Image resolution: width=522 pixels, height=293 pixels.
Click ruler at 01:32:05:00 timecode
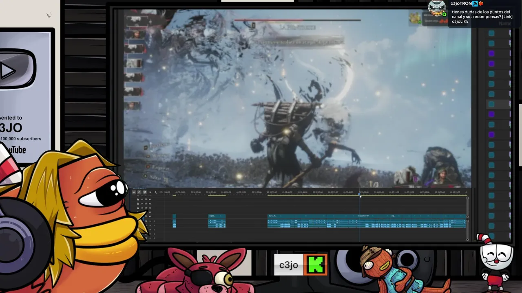180,192
